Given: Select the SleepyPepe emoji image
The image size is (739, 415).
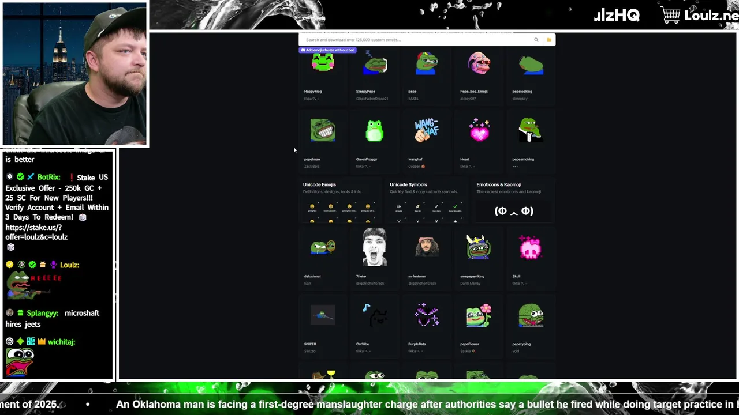Looking at the screenshot, I should coord(375,62).
